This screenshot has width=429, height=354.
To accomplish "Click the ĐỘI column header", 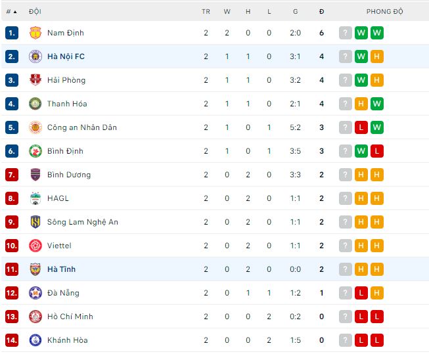I will [x=35, y=12].
